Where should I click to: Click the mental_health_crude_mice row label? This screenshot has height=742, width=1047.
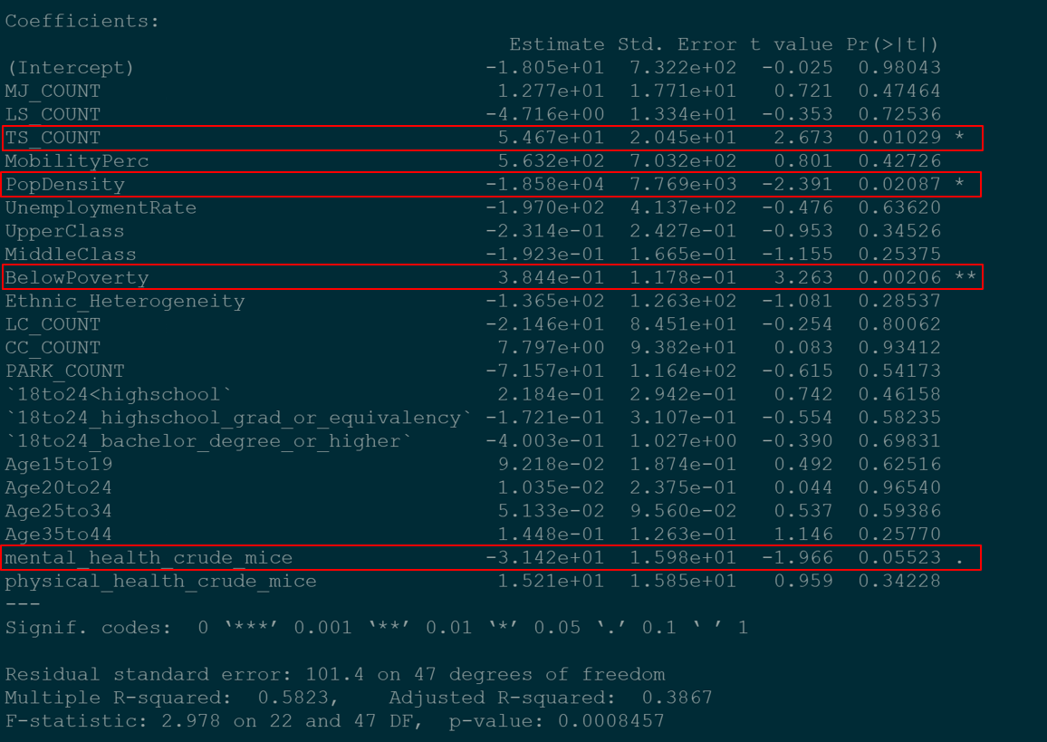(x=148, y=558)
